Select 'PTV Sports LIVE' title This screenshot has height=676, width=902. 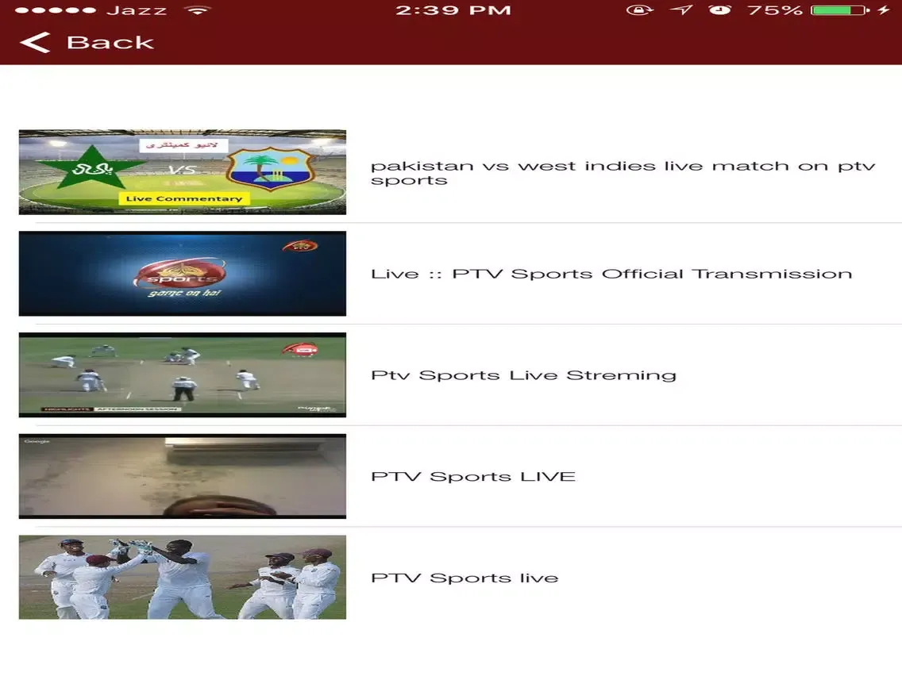[x=473, y=477]
